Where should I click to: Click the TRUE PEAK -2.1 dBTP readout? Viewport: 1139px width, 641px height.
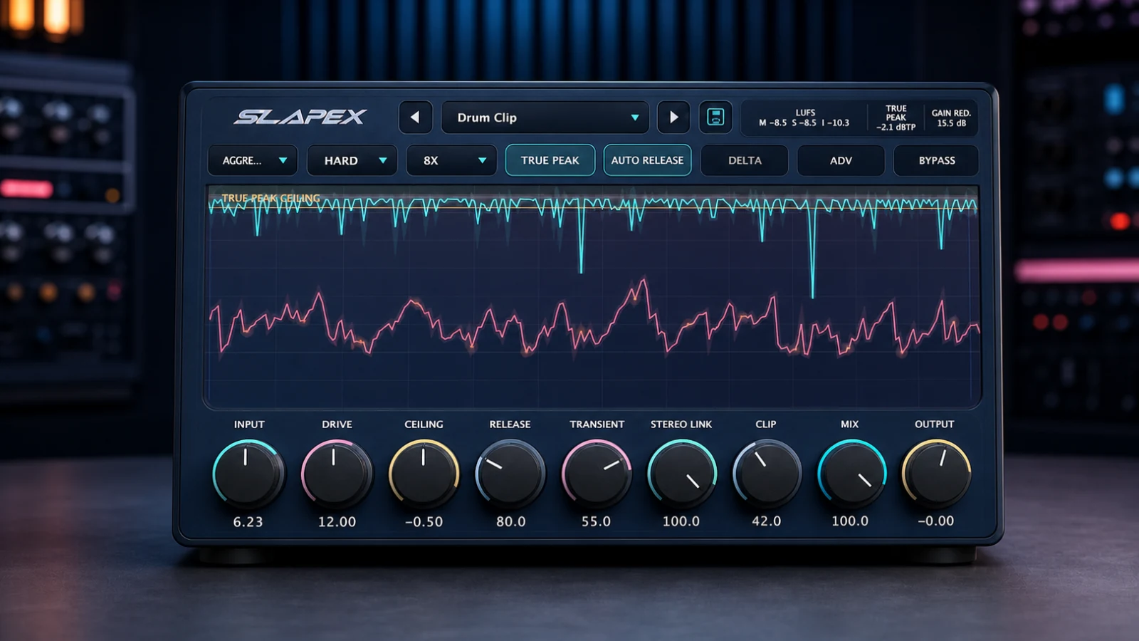(896, 118)
